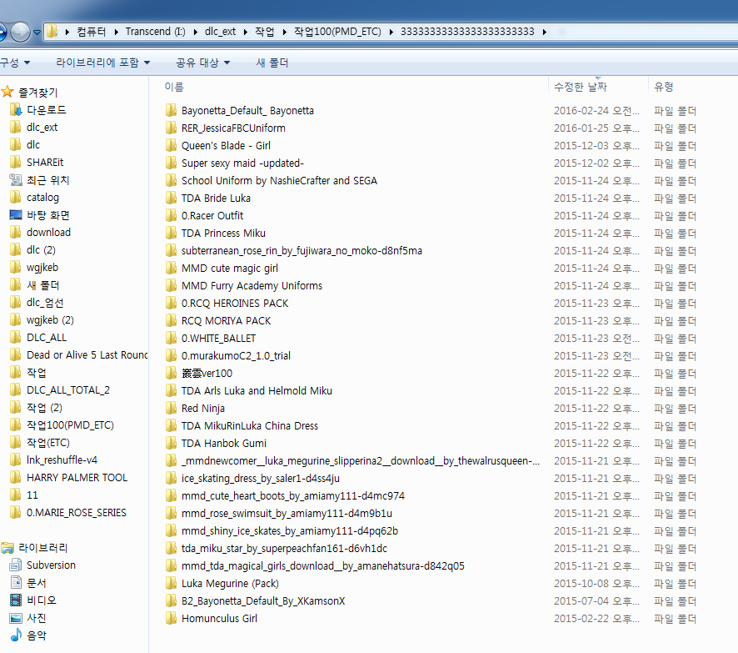The height and width of the screenshot is (653, 738).
Task: Select the 바탕 화면 desktop icon in favorites
Action: tap(16, 215)
